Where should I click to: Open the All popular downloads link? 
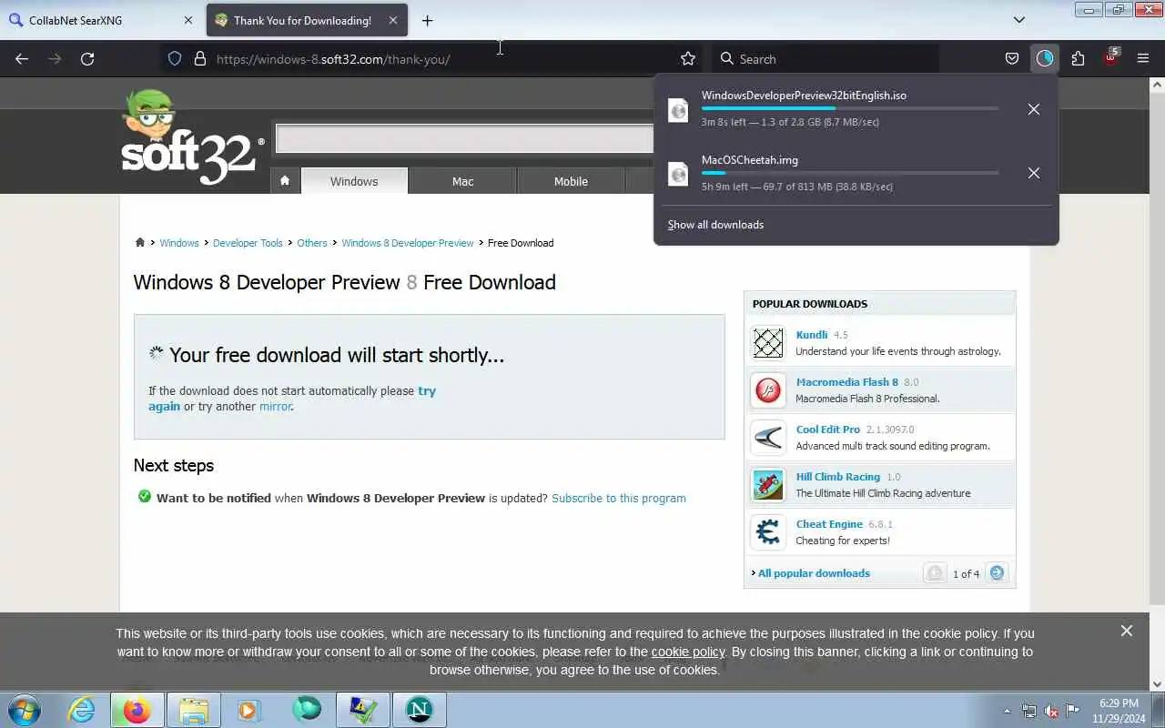814,573
